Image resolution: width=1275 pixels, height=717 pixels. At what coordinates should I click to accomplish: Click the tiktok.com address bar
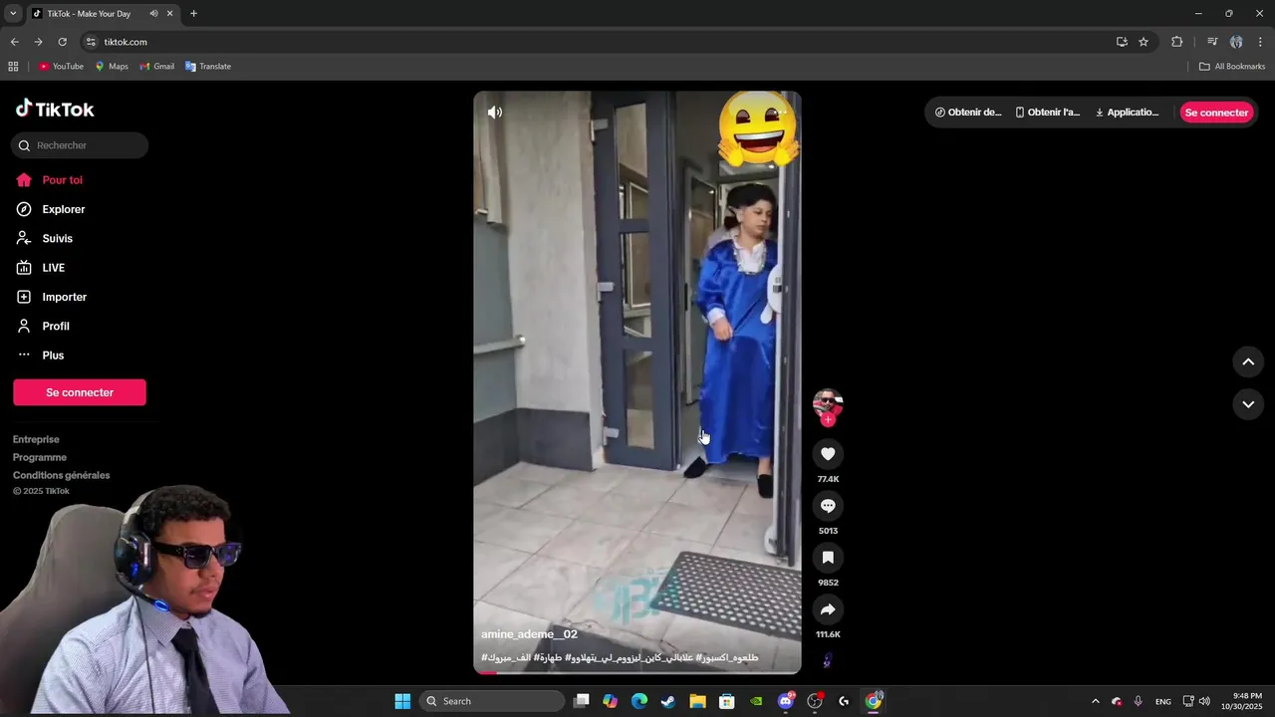point(598,42)
